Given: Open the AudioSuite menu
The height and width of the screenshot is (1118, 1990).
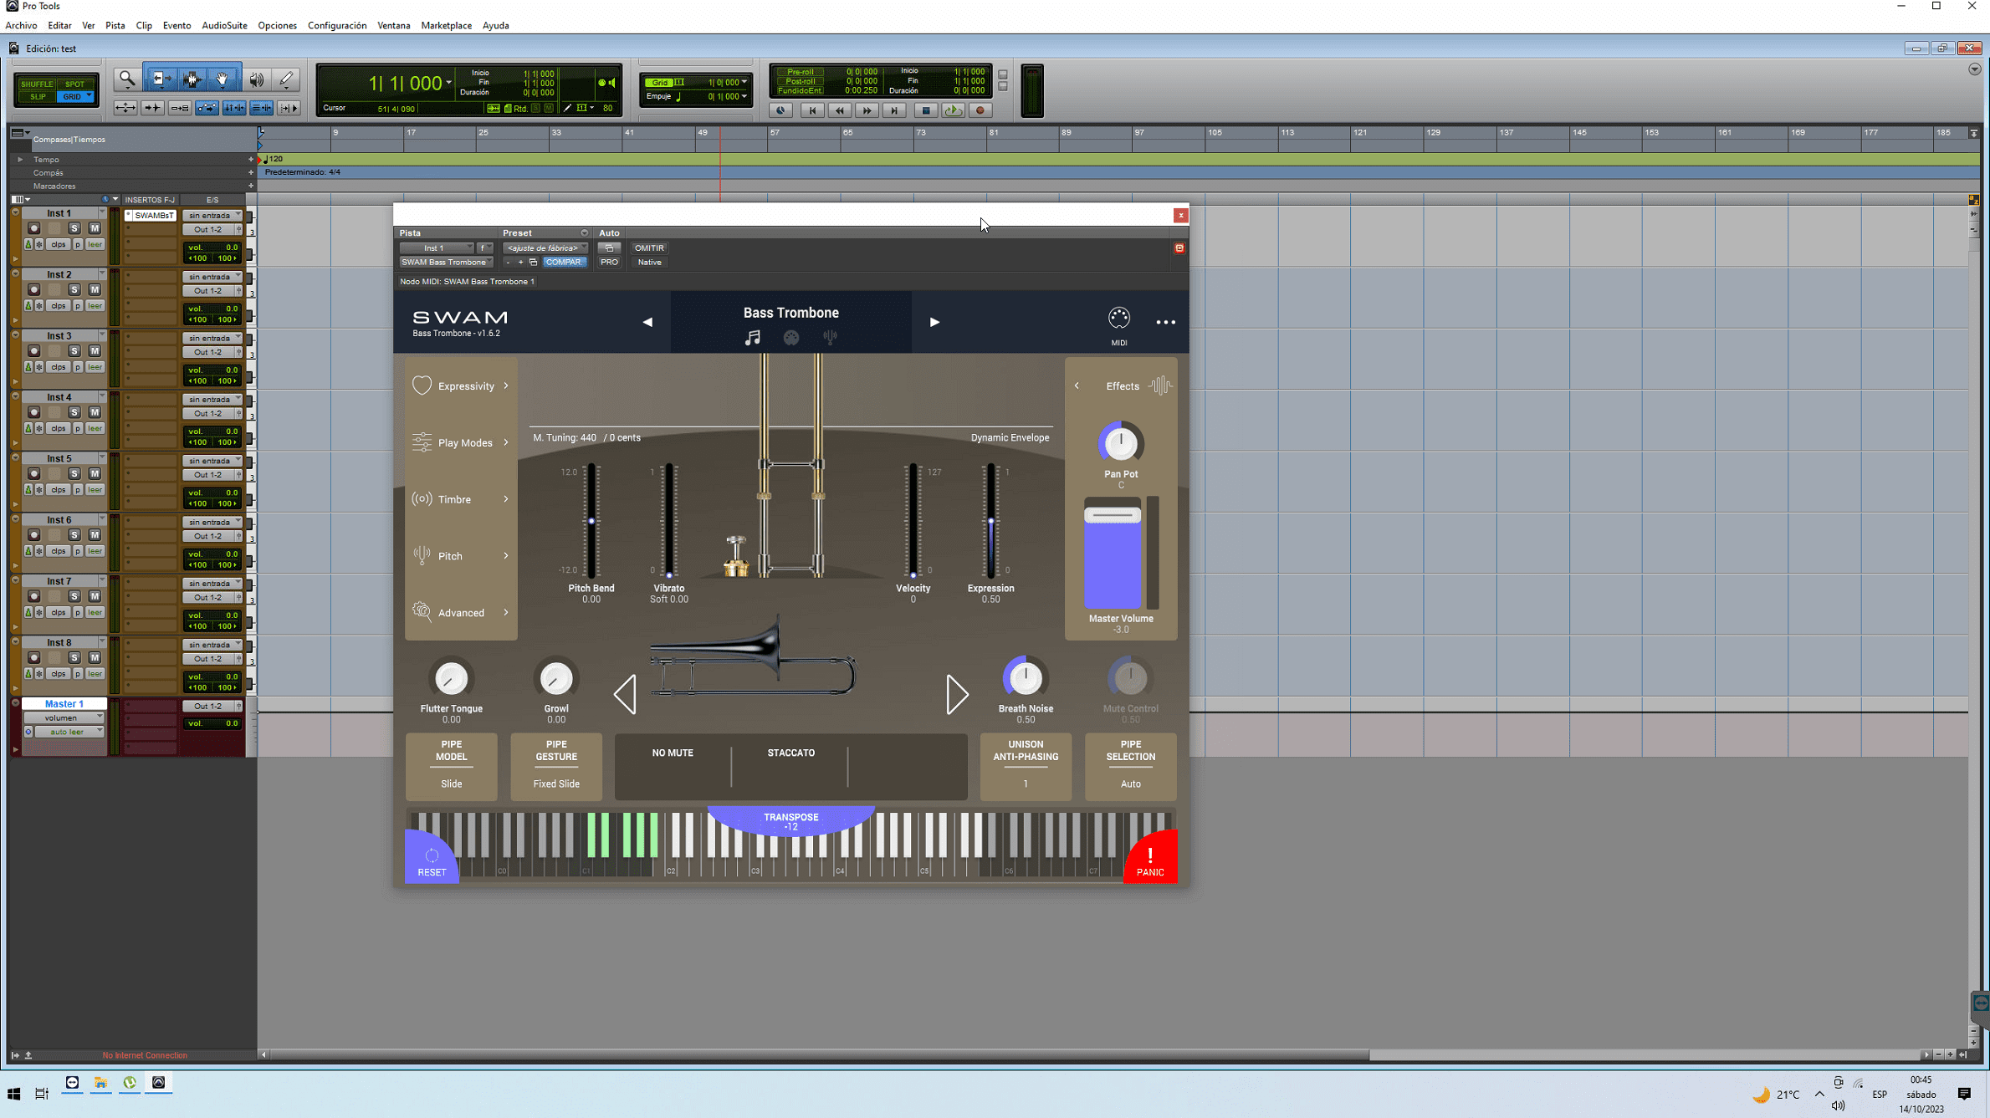Looking at the screenshot, I should [224, 25].
